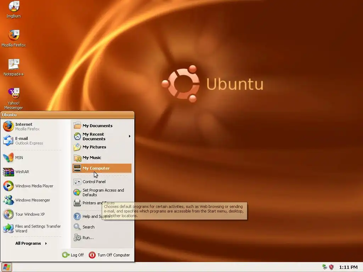Click the Tour Windows XP icon

click(9, 214)
